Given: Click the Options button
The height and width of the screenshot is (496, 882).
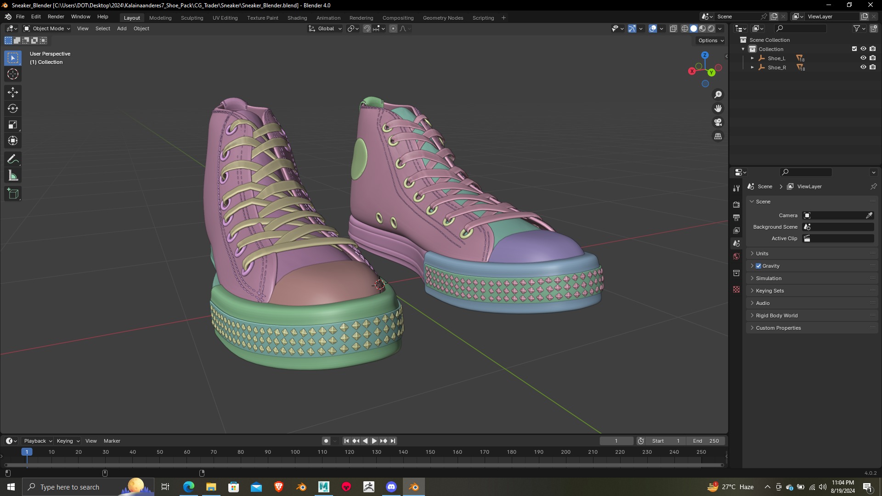Looking at the screenshot, I should (710, 40).
